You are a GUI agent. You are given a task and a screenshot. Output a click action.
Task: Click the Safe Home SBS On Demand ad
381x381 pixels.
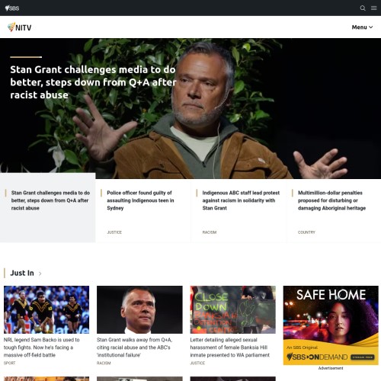coord(331,325)
